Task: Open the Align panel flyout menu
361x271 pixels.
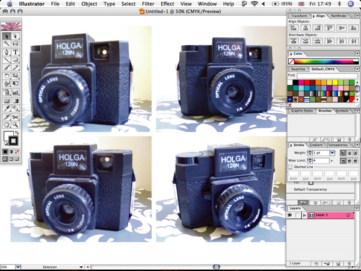Action: tap(357, 16)
